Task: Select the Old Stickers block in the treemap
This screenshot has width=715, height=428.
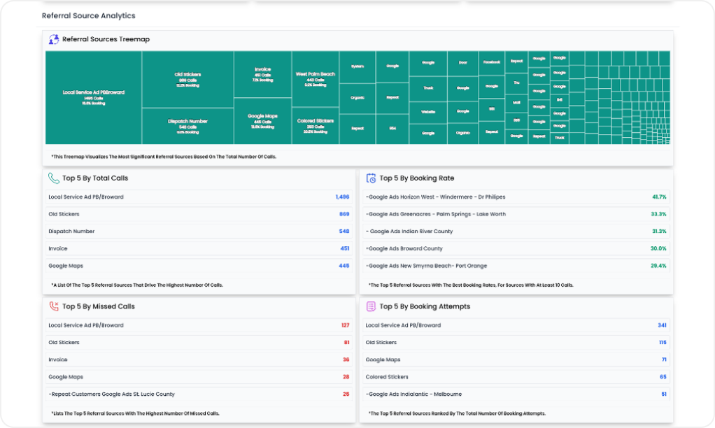Action: [187, 77]
